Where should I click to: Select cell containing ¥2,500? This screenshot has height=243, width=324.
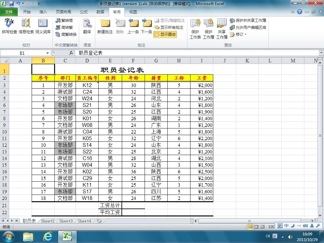pos(202,172)
